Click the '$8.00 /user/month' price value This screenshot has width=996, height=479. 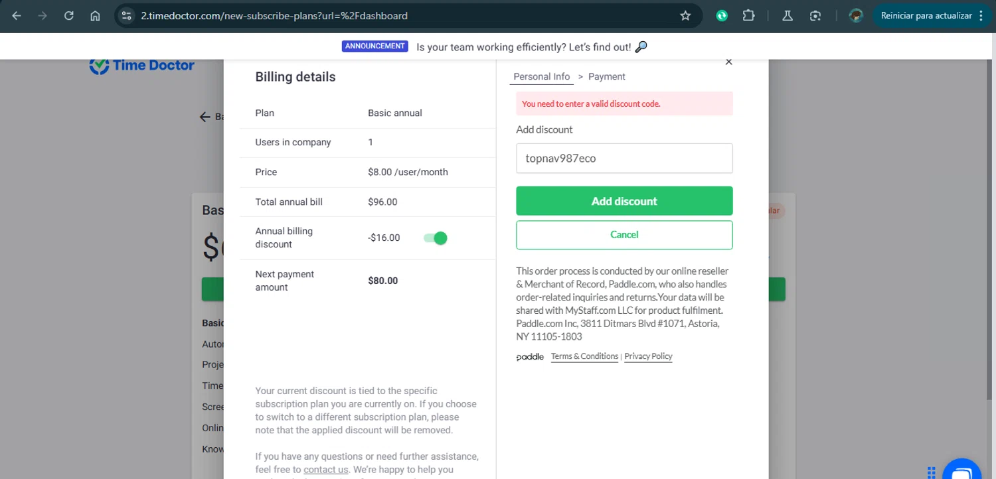pyautogui.click(x=408, y=172)
